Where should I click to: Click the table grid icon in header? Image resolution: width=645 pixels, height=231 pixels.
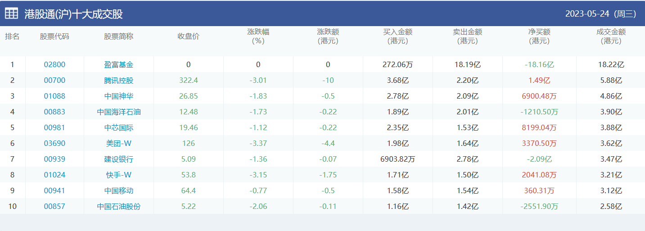point(12,14)
